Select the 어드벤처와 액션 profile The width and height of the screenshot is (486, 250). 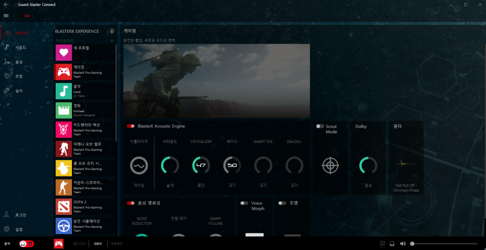[85, 129]
